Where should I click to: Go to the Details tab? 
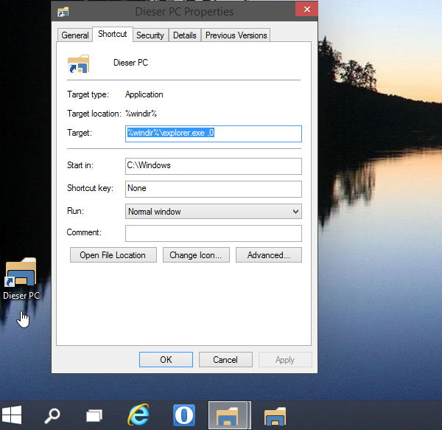click(185, 35)
